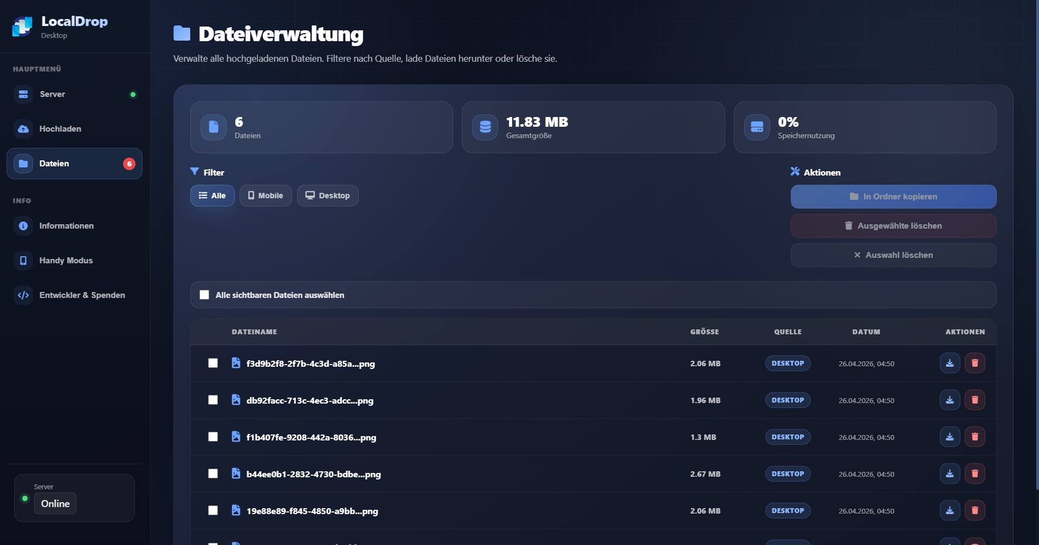
Task: Filter files by Alle
Action: 212,196
